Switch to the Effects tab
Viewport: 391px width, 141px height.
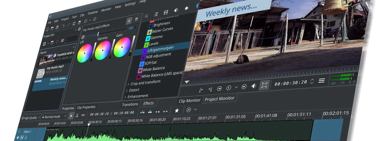[148, 103]
